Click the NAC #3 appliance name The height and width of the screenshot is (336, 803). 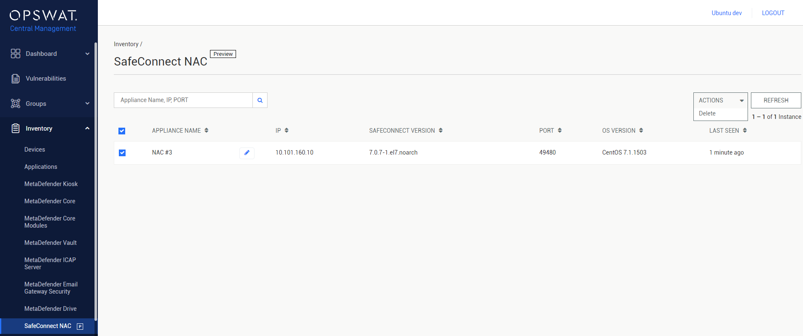tap(162, 152)
